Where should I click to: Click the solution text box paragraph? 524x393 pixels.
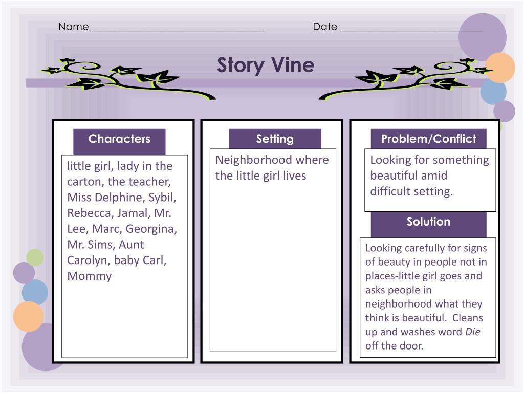coord(428,297)
